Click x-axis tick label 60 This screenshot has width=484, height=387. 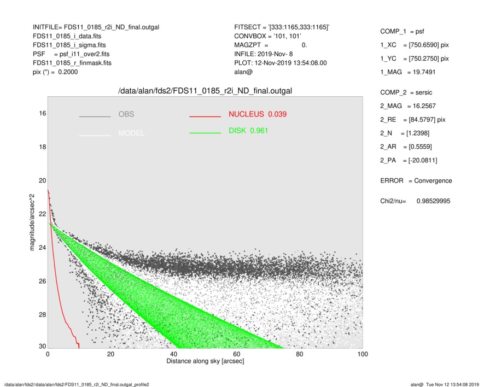click(x=236, y=354)
